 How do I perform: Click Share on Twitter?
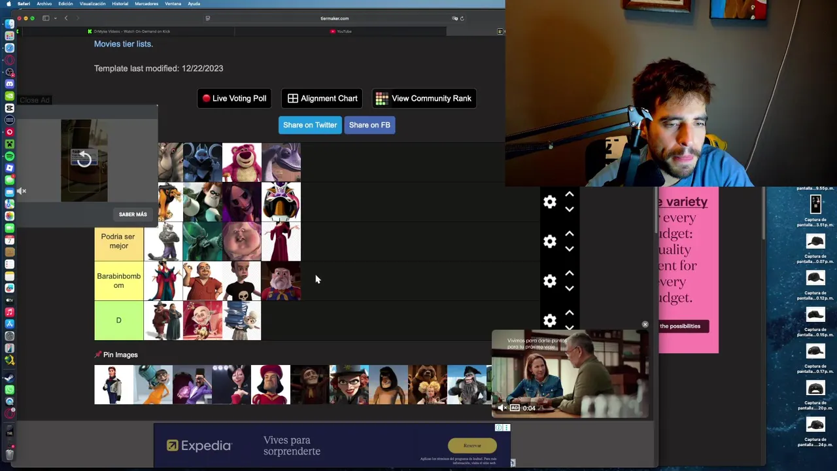click(310, 125)
